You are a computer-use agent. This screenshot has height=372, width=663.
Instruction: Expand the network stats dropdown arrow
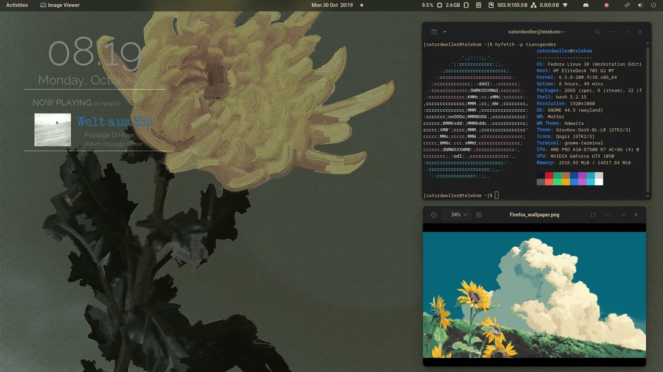(566, 5)
